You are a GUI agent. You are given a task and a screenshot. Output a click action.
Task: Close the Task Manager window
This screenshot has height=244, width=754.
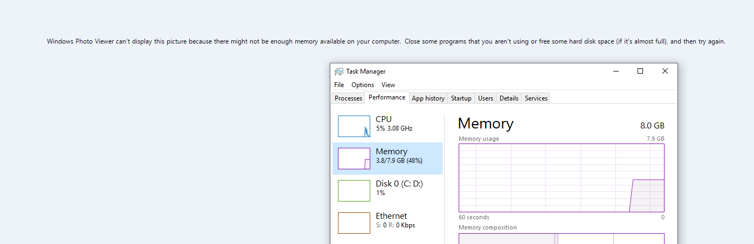click(665, 71)
